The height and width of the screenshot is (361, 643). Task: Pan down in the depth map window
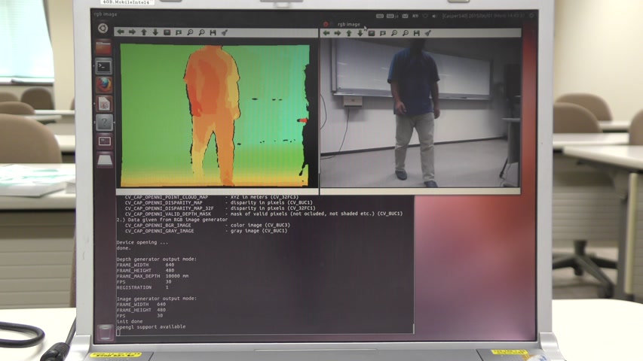pyautogui.click(x=155, y=32)
